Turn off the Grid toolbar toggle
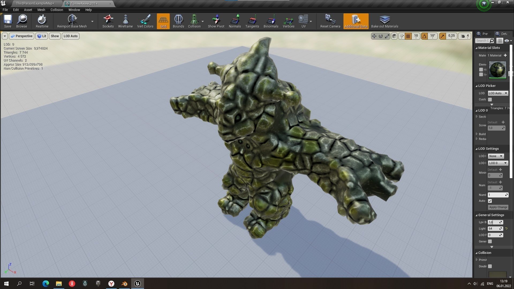 (x=163, y=21)
